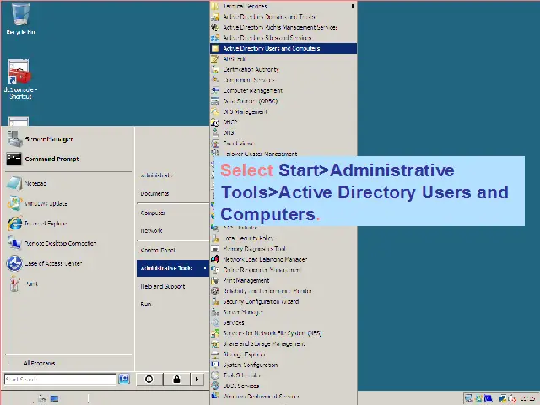Image resolution: width=540 pixels, height=405 pixels.
Task: Open the DHCP console
Action: click(x=283, y=122)
